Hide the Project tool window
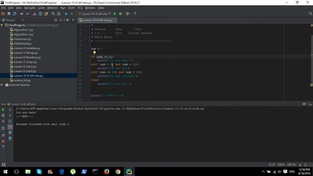The height and width of the screenshot is (176, 313). [74, 20]
